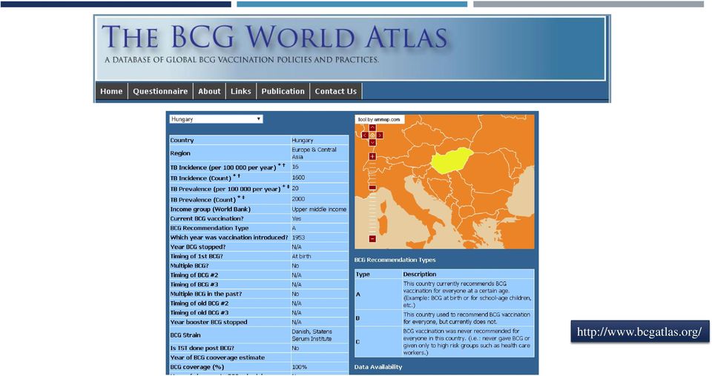This screenshot has width=712, height=376.
Task: Select the vaccination introduced year 1953
Action: coord(320,238)
